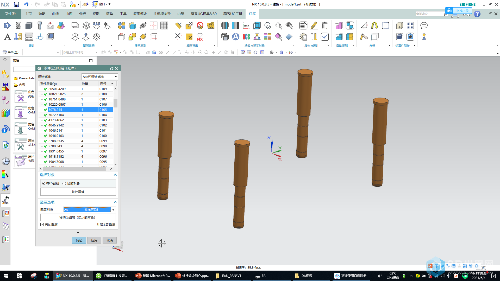
Task: Uncheck the 关闭图层 checkbox
Action: [x=42, y=224]
